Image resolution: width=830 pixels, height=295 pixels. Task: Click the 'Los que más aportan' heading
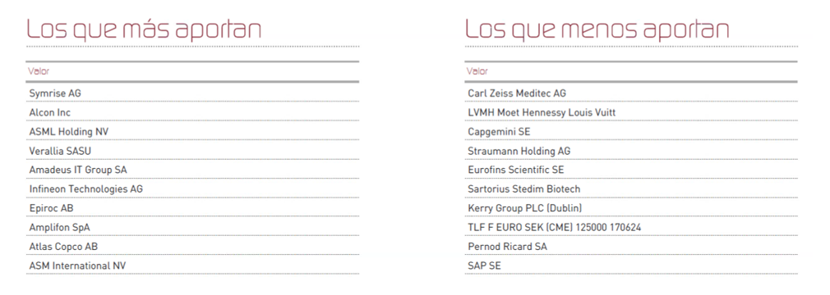click(144, 30)
